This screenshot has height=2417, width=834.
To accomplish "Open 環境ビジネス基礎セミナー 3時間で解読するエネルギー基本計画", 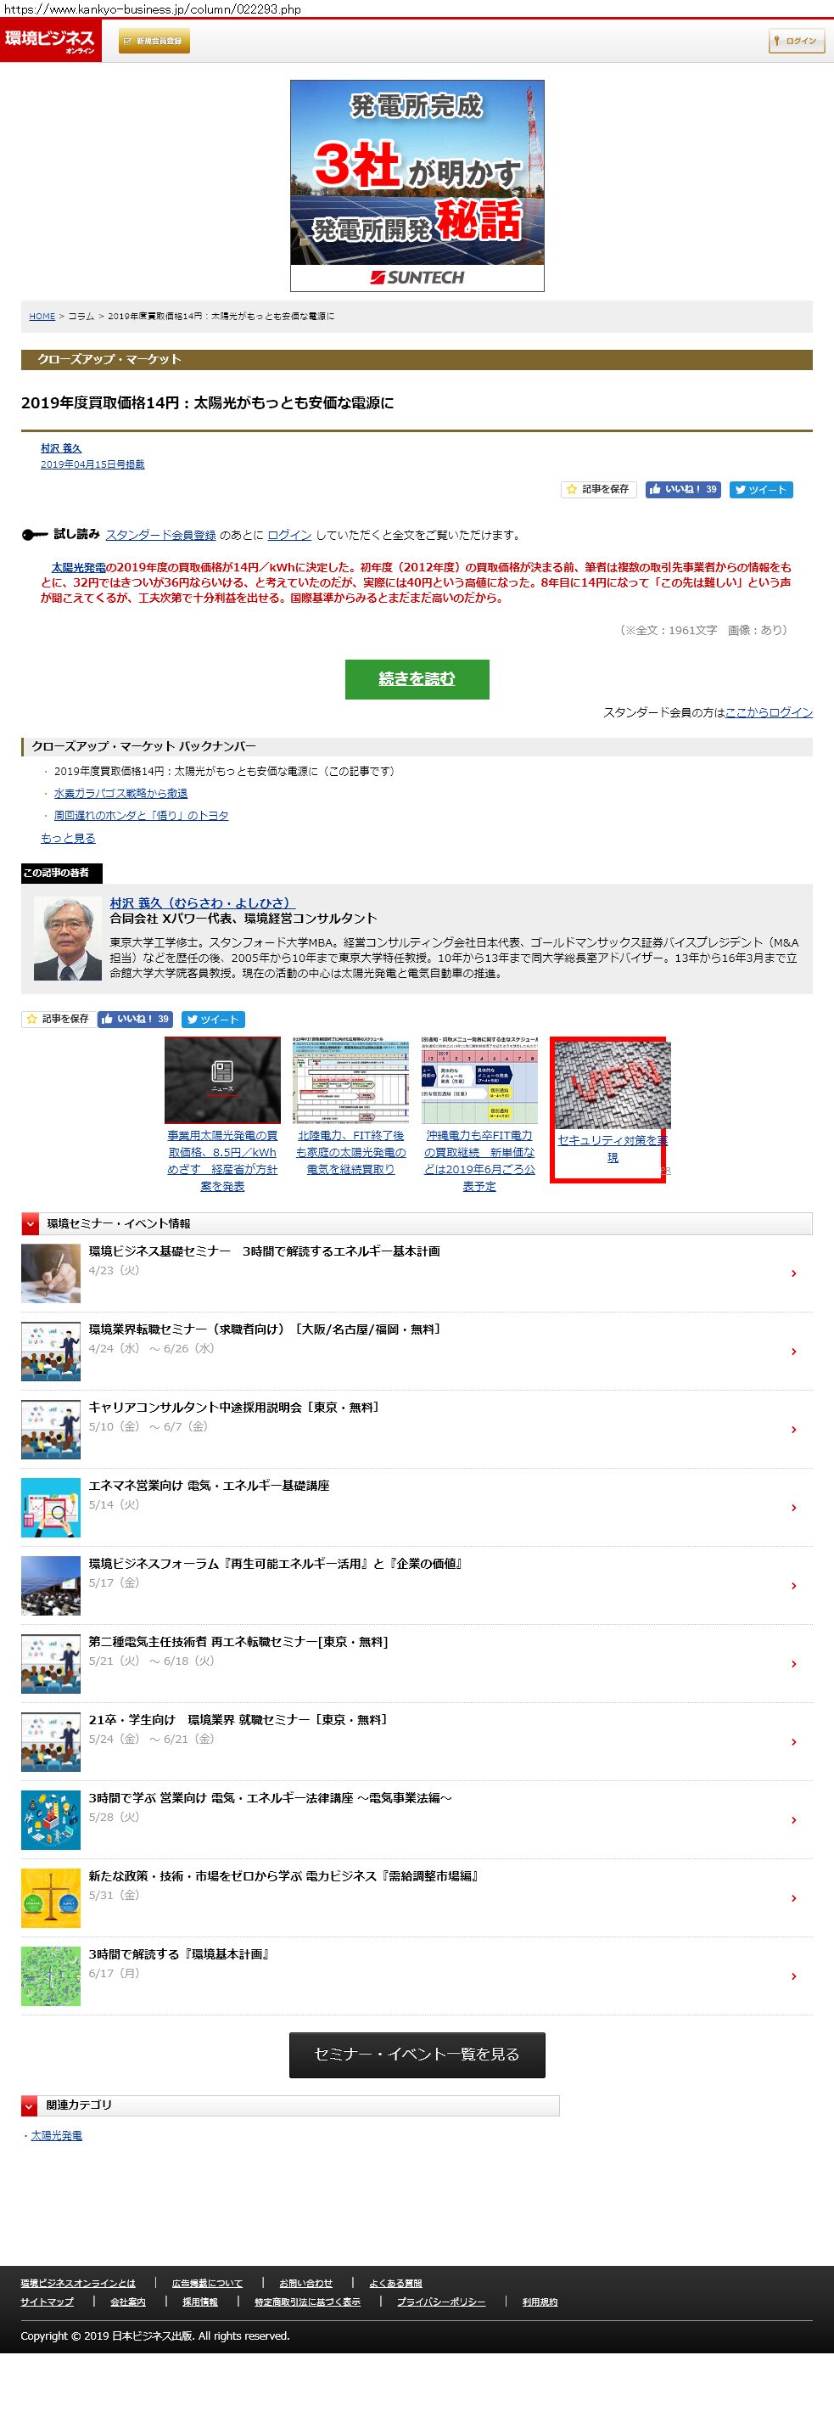I will coord(265,1251).
